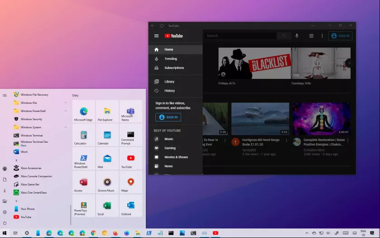Open the Action Center notification icon
This screenshot has width=380, height=238.
coord(372,233)
